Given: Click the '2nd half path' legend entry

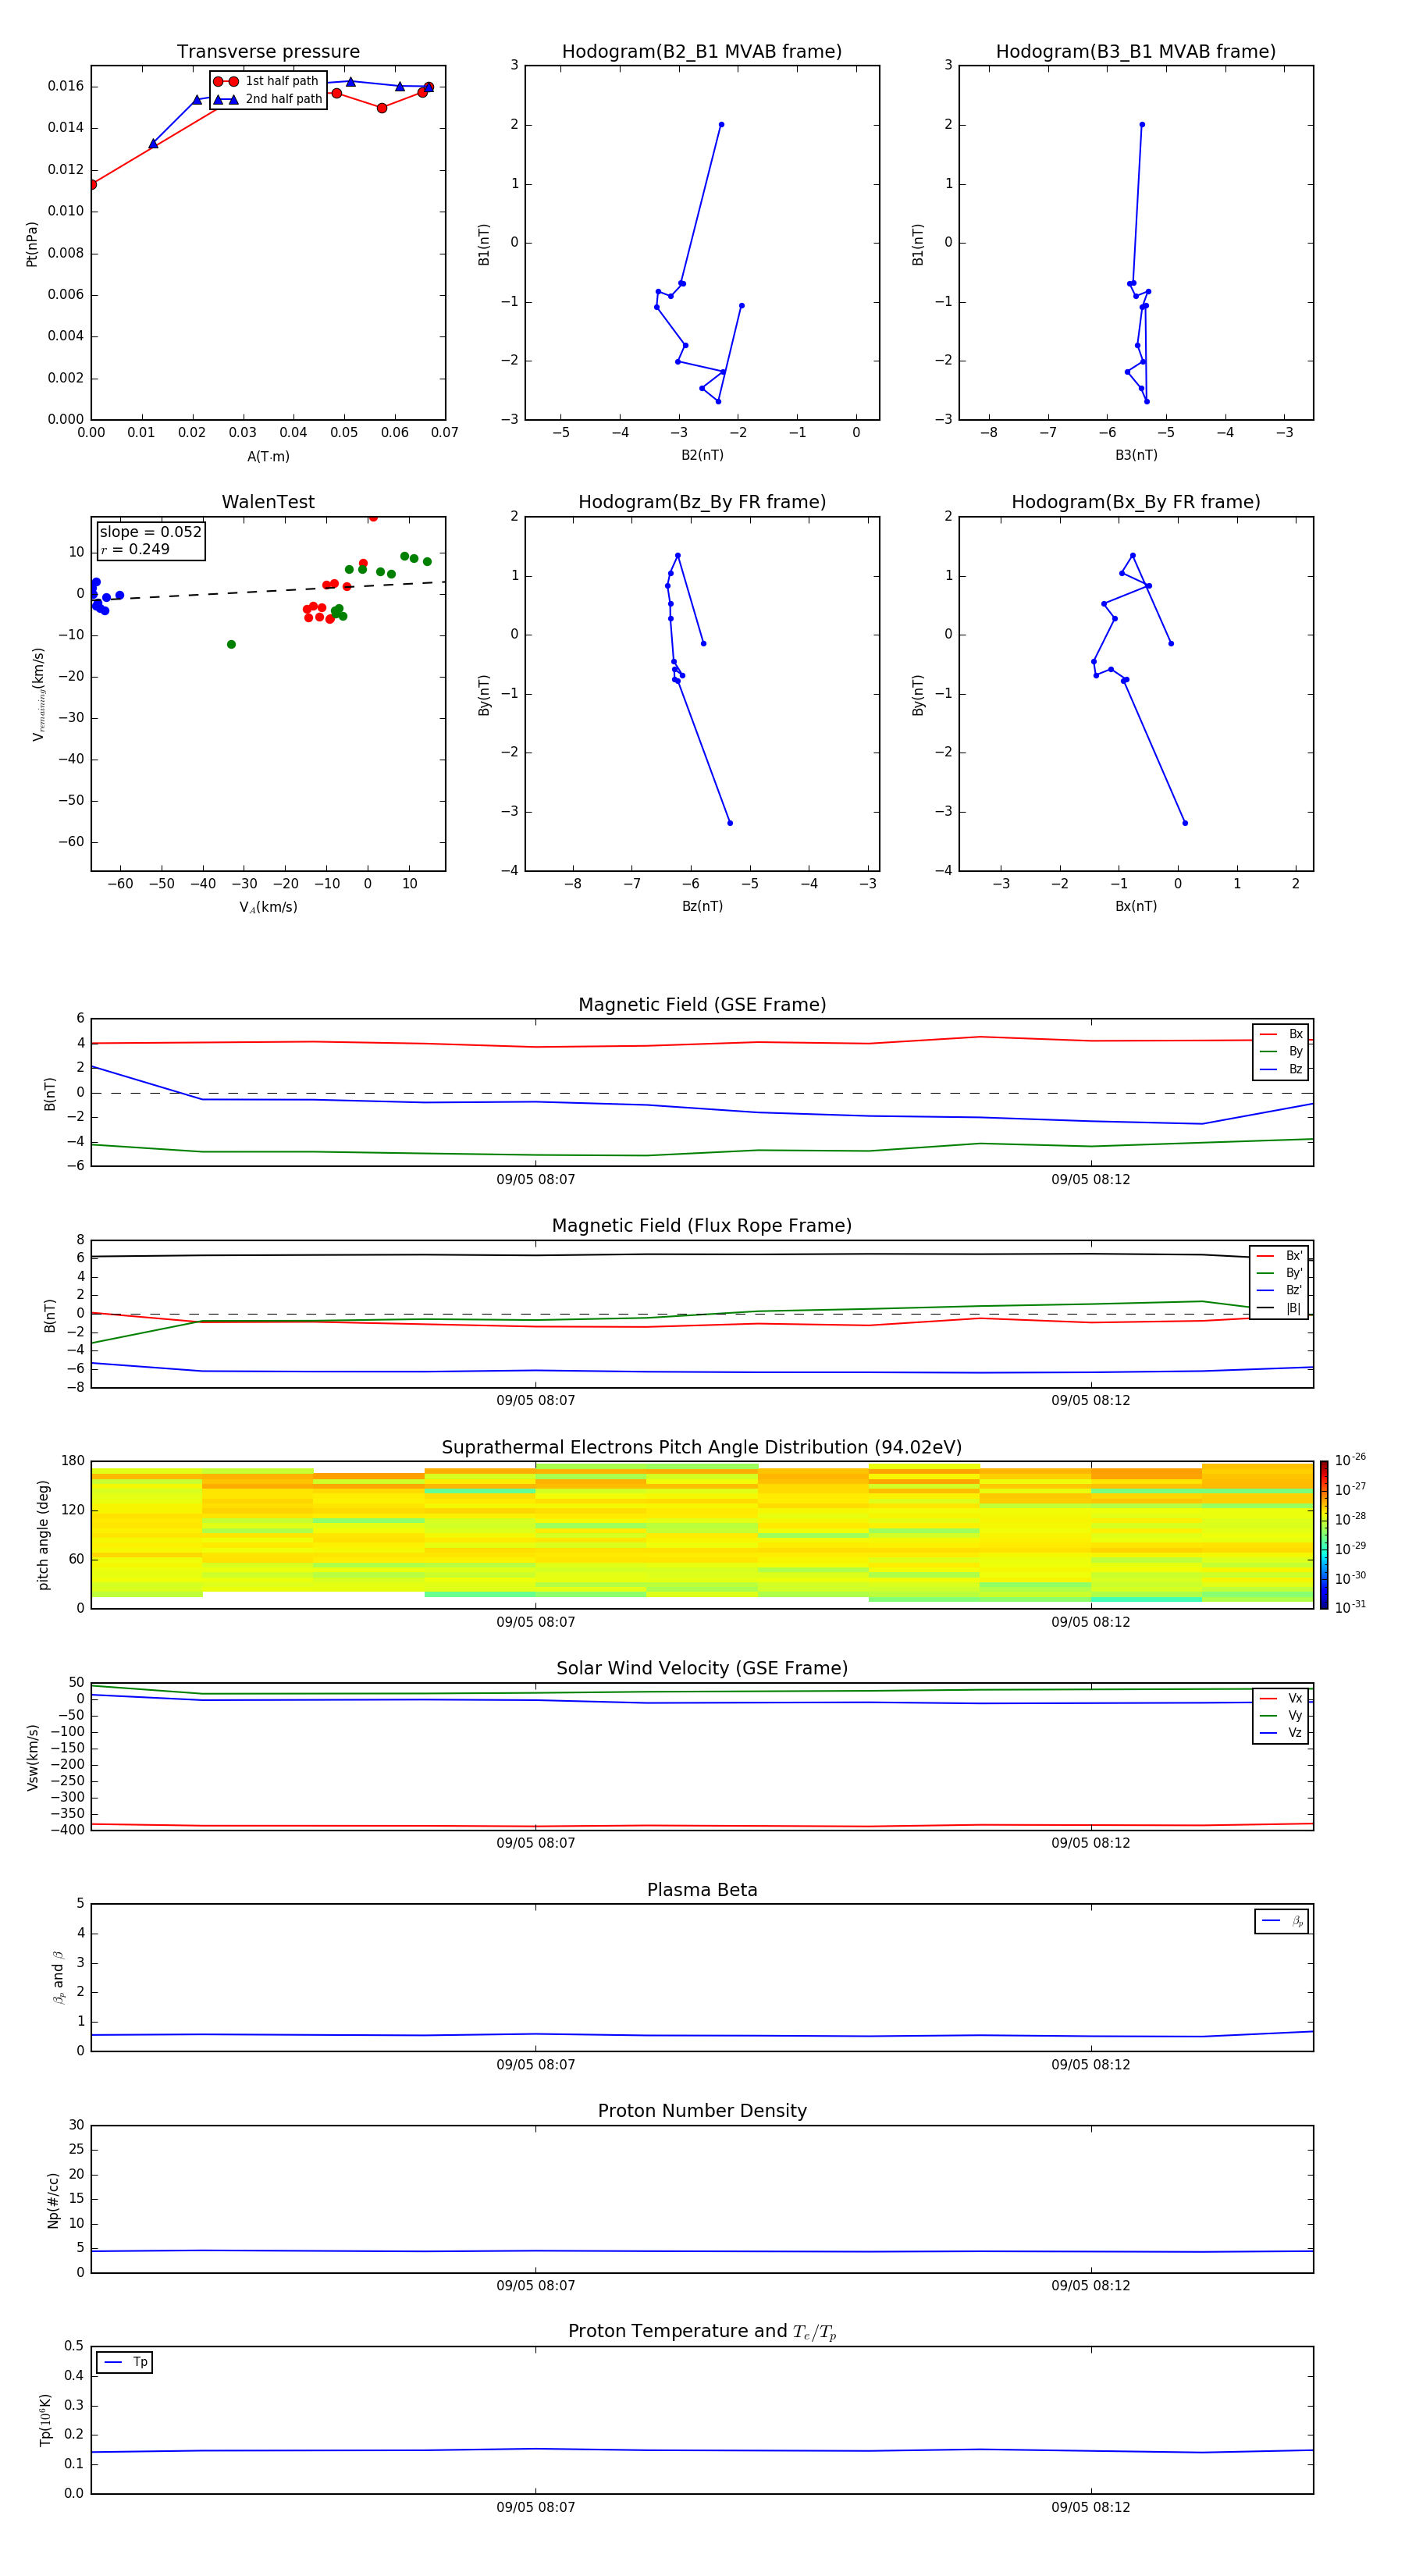Looking at the screenshot, I should pyautogui.click(x=268, y=99).
